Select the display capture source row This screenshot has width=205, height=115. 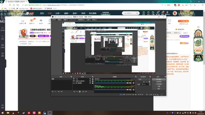point(83,83)
